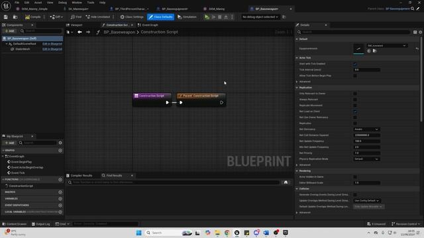This screenshot has width=424, height=238.
Task: Navigate forward with the right arrow
Action: point(88,32)
